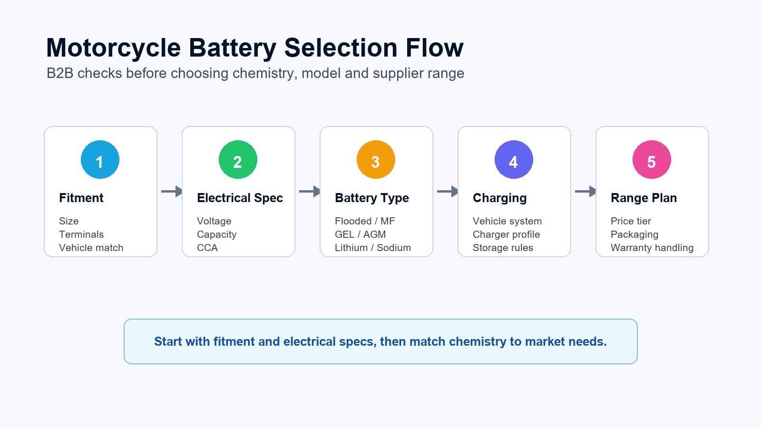Viewport: 761px width, 428px height.
Task: Select the Fitment heading
Action: point(81,198)
